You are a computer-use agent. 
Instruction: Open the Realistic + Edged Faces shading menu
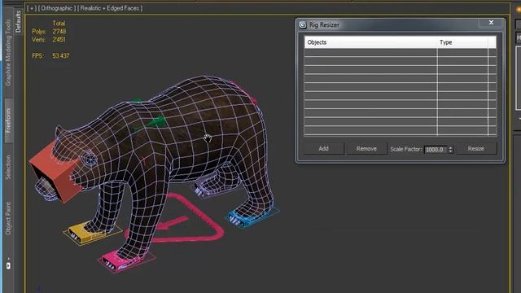[x=110, y=8]
